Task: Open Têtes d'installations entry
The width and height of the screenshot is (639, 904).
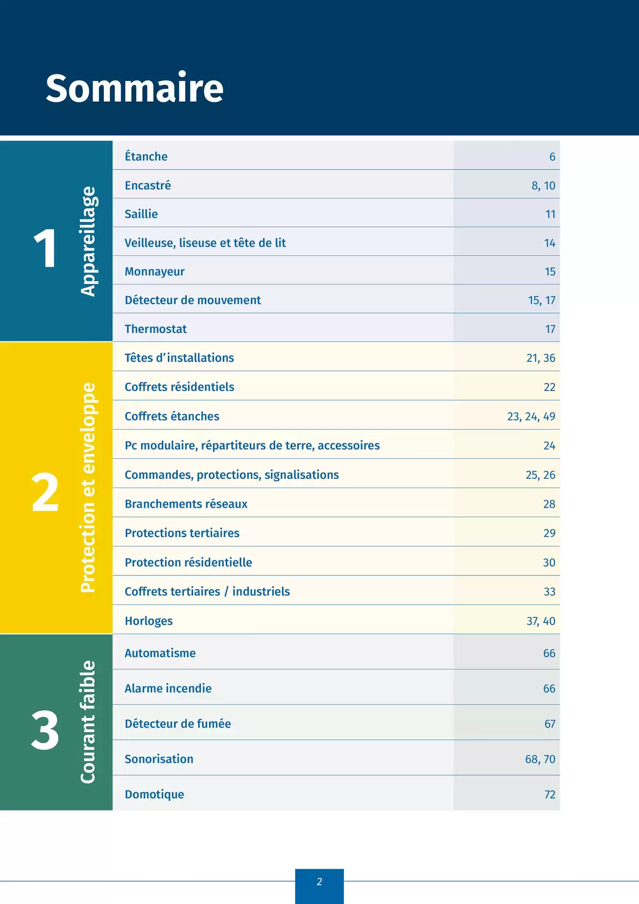Action: tap(179, 358)
